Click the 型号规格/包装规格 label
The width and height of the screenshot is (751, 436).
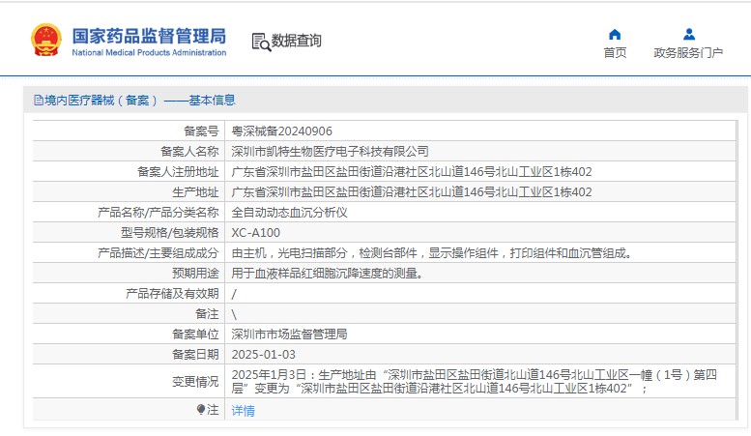pos(169,233)
